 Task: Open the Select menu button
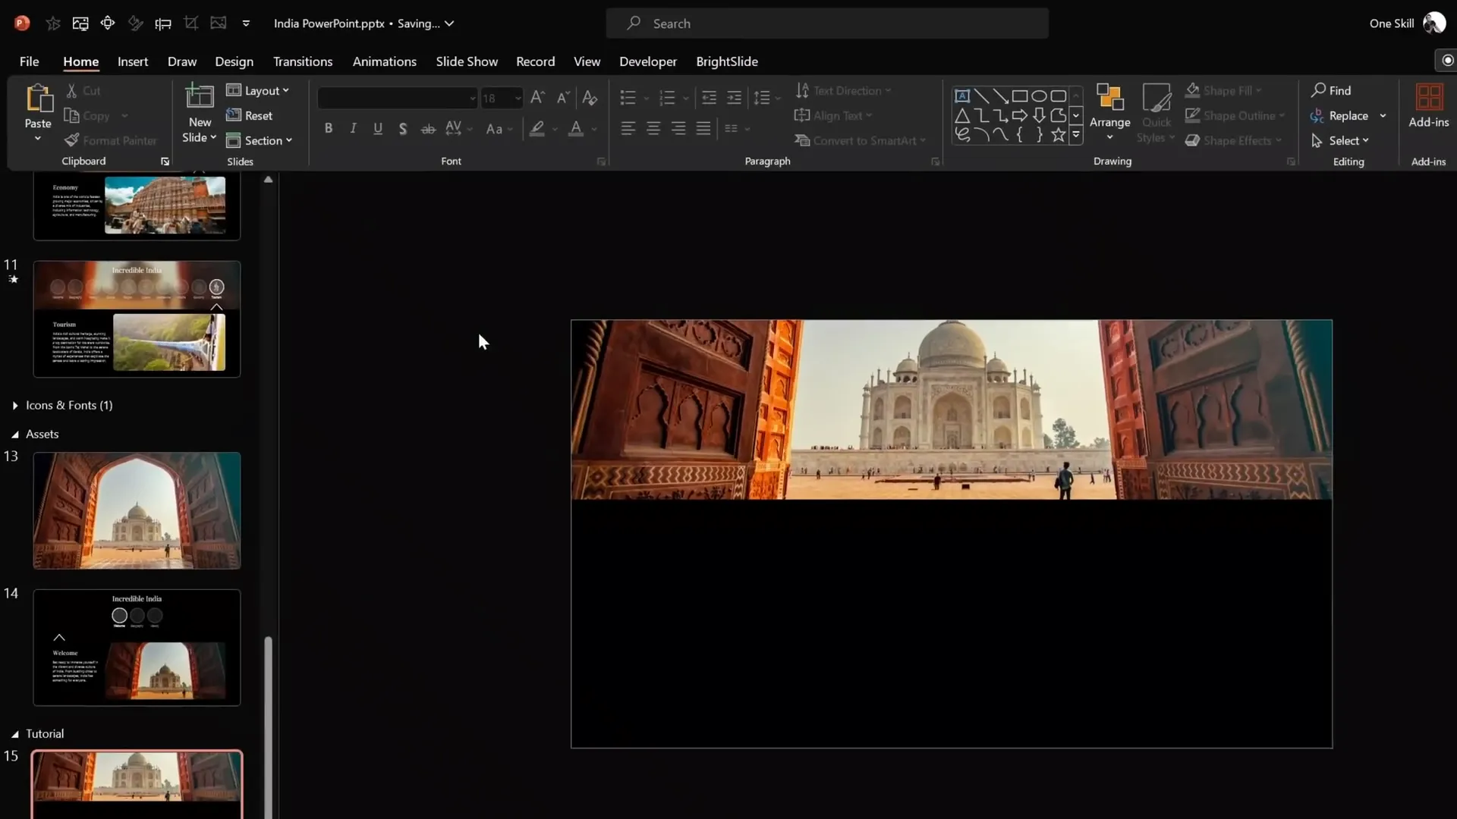[1343, 140]
